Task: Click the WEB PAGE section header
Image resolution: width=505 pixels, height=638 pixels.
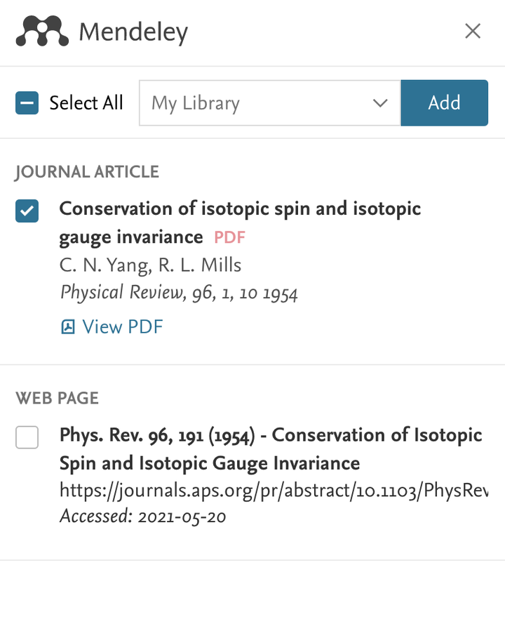Action: (57, 399)
